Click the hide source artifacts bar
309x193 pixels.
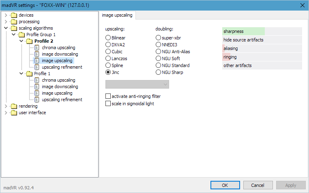(x=262, y=40)
